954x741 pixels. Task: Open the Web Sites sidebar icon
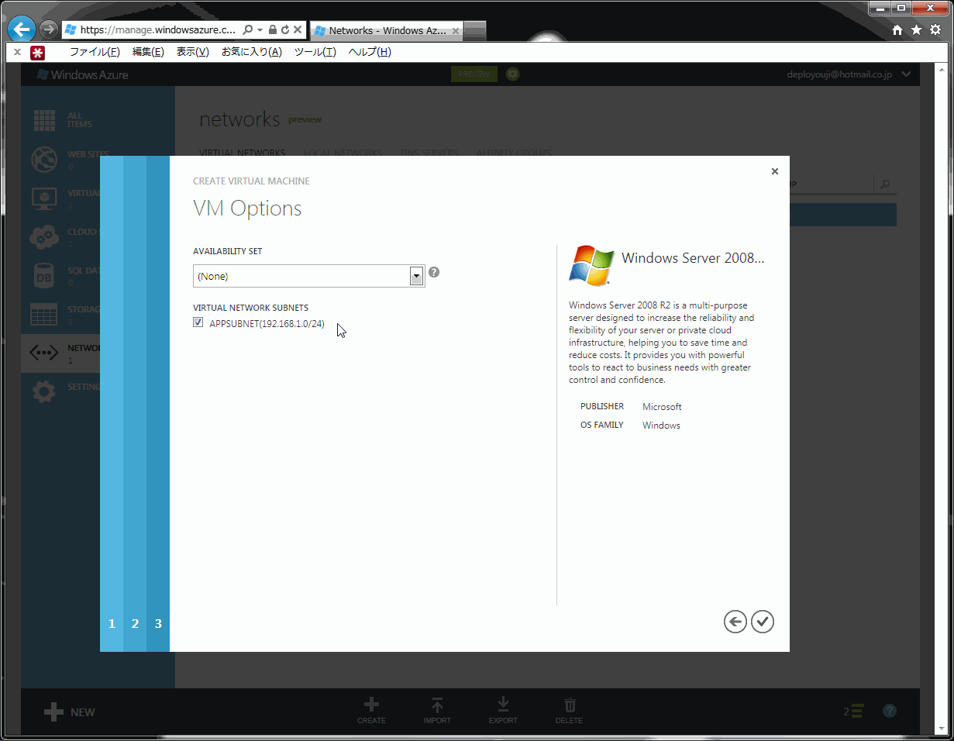pos(44,159)
